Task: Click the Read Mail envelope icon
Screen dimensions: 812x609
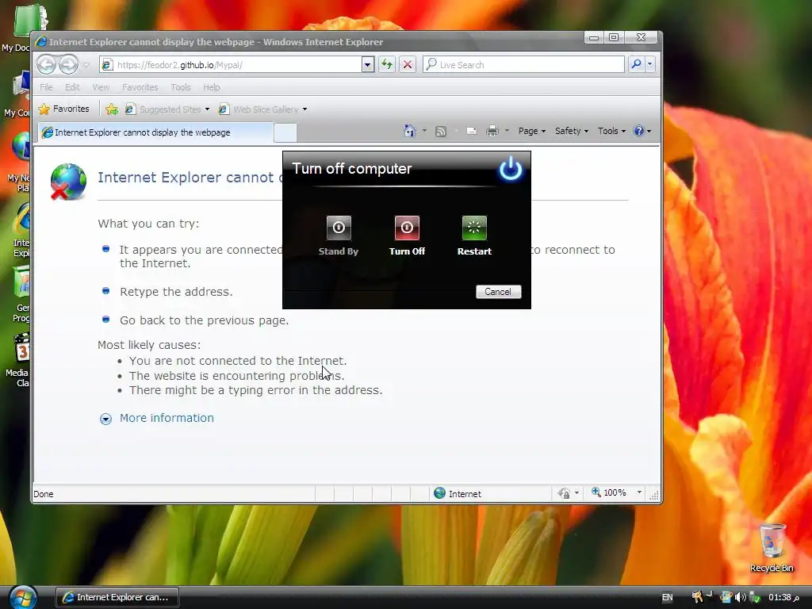Action: pos(472,131)
